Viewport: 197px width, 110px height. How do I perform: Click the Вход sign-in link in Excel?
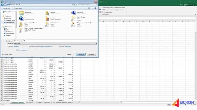(181, 5)
